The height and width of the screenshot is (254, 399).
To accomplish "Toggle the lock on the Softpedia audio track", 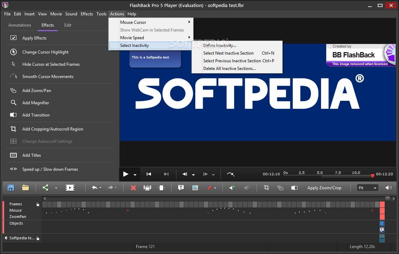I will tap(38, 238).
